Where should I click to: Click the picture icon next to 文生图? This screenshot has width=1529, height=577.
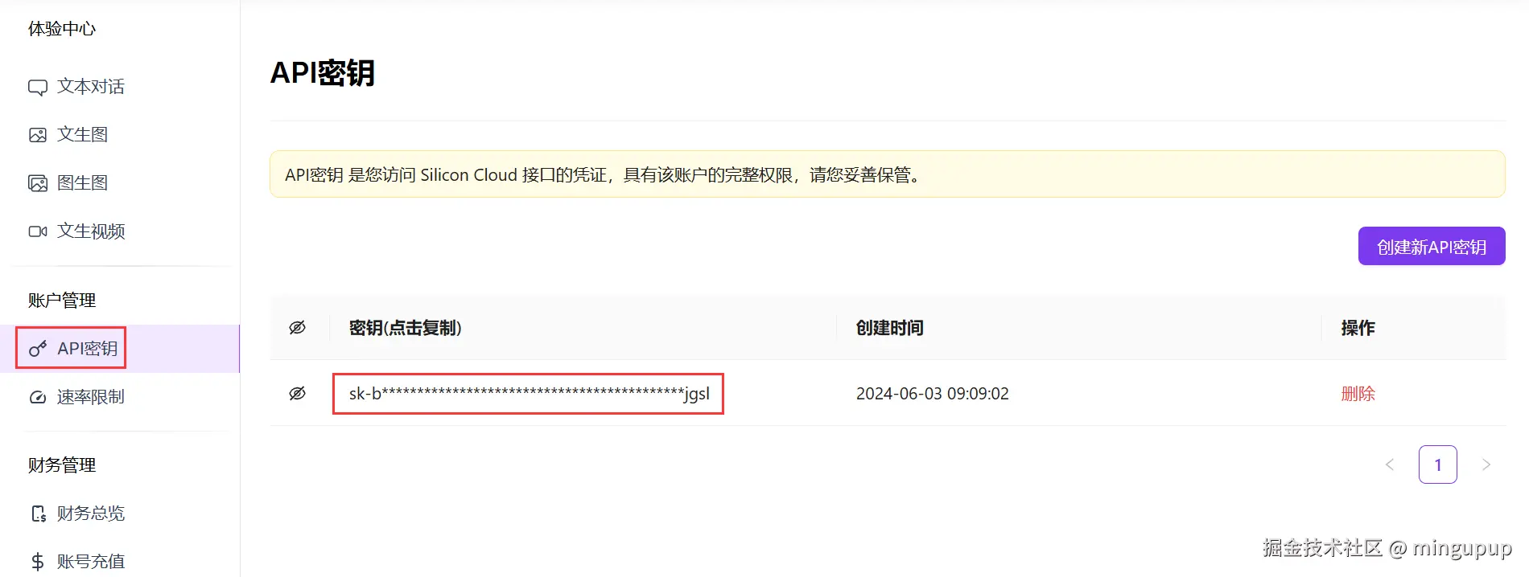[x=38, y=135]
